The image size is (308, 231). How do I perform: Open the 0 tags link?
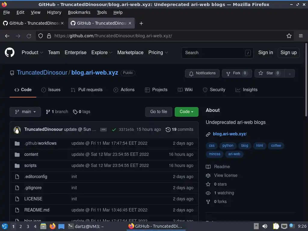(82, 112)
